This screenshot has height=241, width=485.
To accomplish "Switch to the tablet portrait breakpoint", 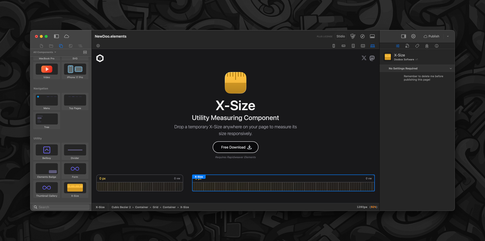I will point(353,46).
